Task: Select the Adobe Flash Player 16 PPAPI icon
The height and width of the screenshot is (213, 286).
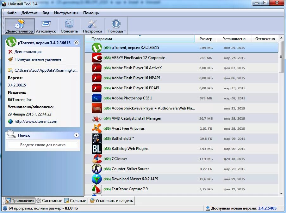Action: click(97, 88)
